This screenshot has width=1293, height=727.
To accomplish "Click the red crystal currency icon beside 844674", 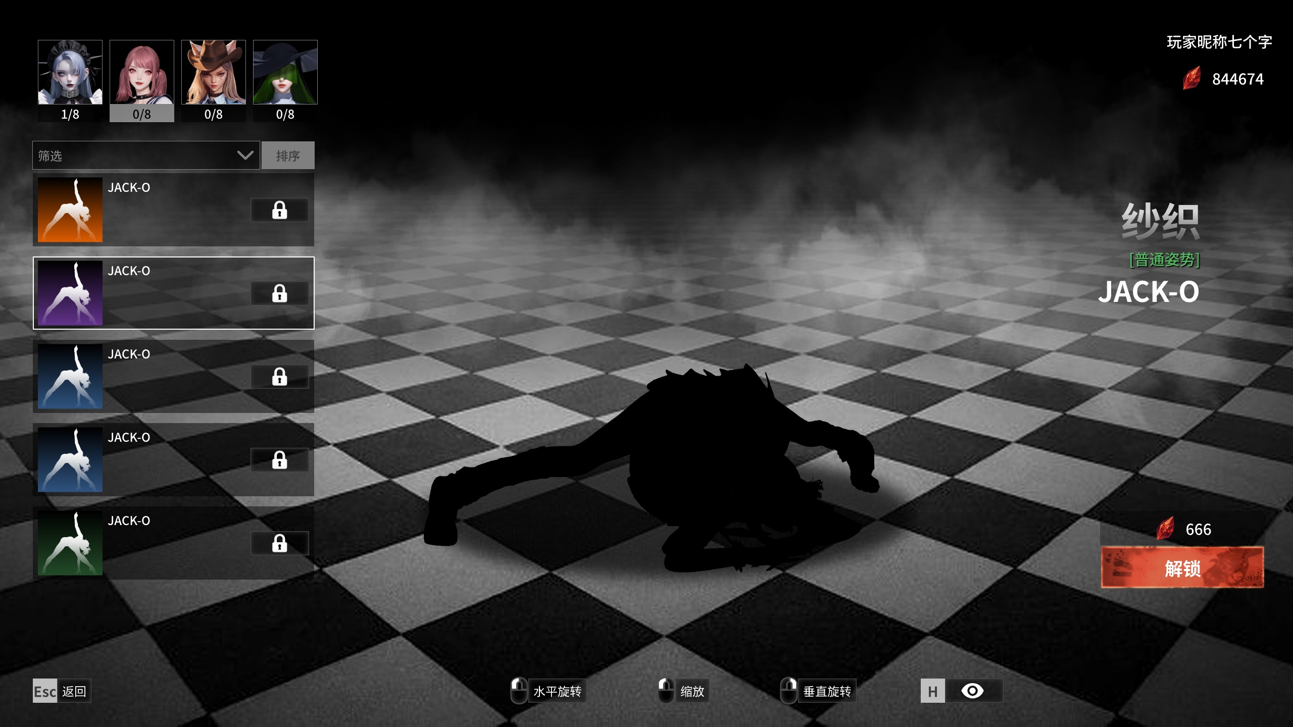I will pyautogui.click(x=1191, y=79).
